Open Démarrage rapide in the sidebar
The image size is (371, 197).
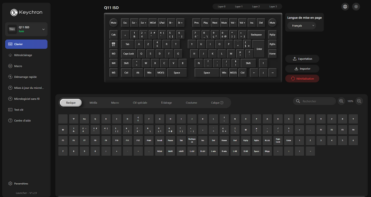(x=26, y=77)
